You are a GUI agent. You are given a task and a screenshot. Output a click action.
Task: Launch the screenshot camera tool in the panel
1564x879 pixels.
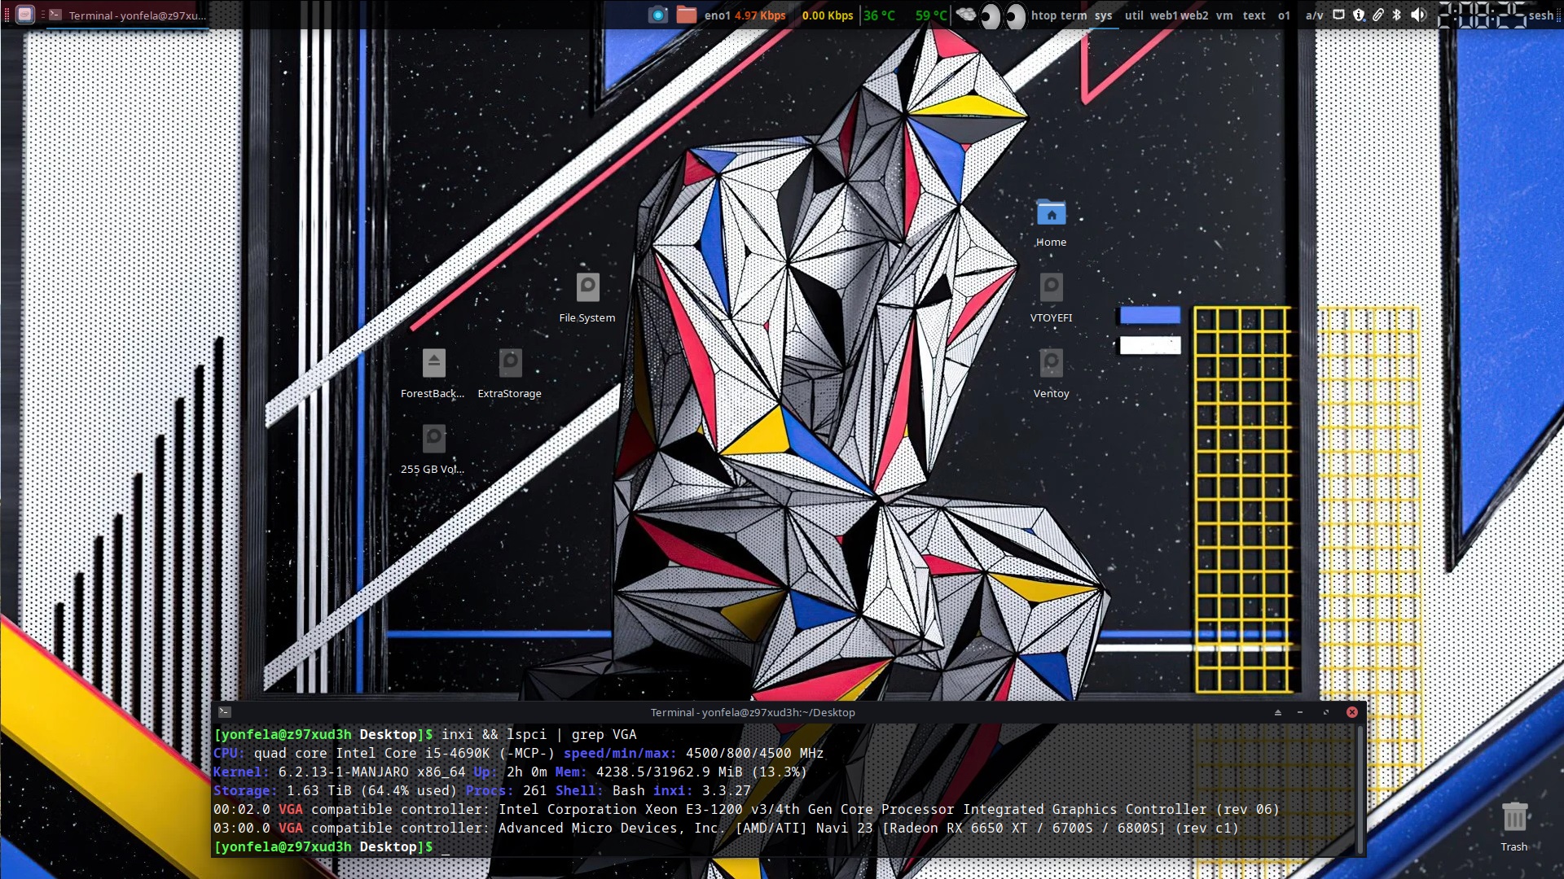pos(658,15)
